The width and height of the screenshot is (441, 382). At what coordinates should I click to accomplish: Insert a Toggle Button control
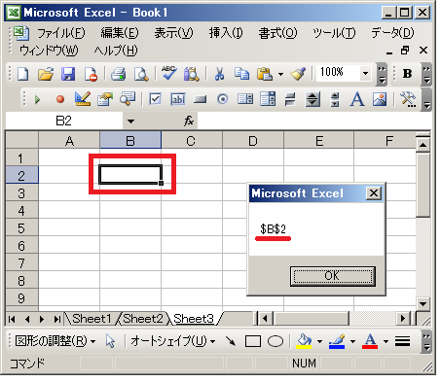point(290,99)
